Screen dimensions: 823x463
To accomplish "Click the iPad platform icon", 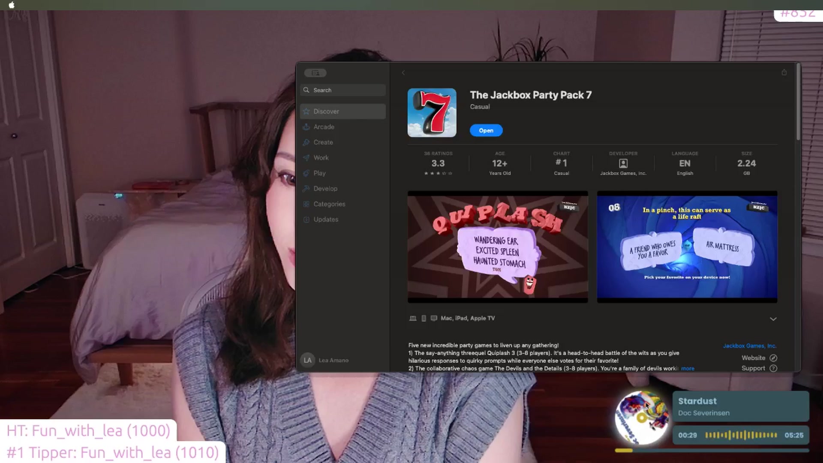I will [x=424, y=319].
